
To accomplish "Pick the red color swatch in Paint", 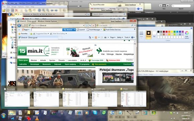I will click(x=167, y=32).
